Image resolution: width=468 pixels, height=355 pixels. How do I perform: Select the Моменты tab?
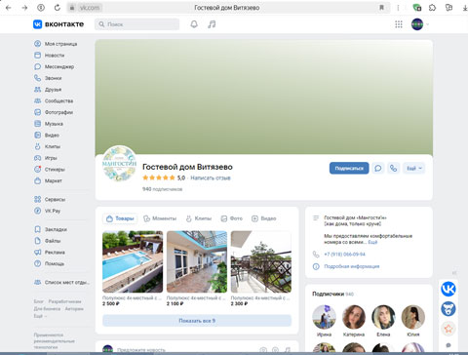160,218
